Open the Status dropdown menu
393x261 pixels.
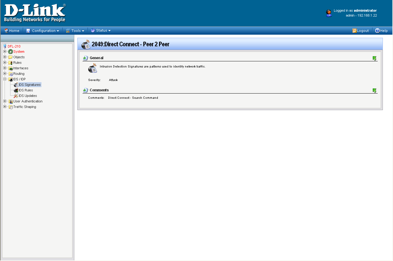pos(100,31)
